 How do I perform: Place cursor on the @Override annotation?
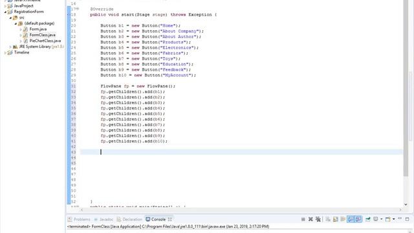click(x=102, y=9)
